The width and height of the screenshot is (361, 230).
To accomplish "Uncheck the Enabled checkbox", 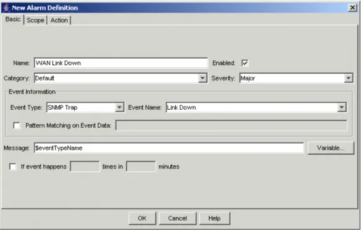I will pos(245,63).
